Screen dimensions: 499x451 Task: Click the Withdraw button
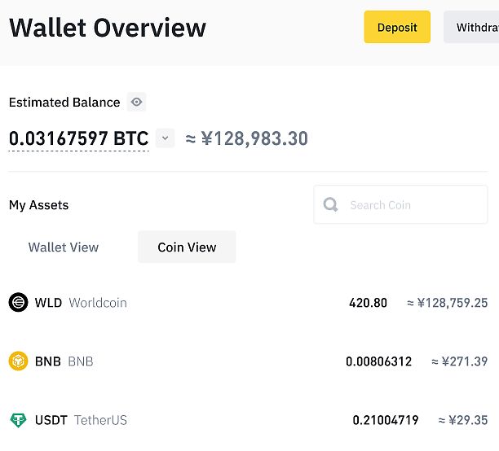pos(471,27)
